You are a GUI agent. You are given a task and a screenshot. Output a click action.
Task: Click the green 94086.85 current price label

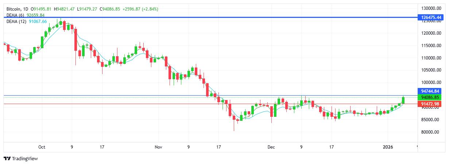[431, 97]
